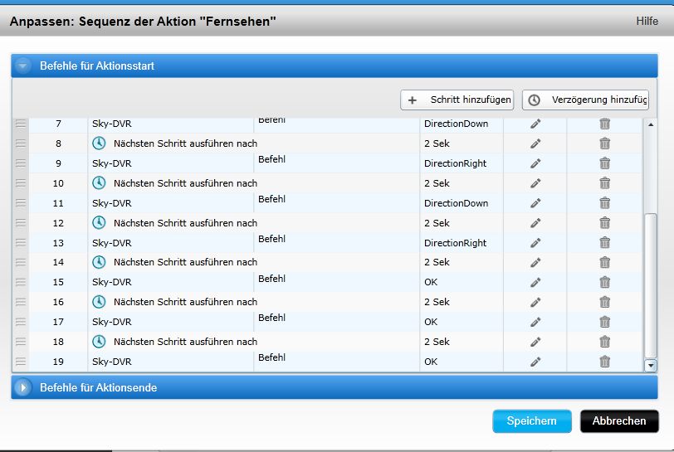Image resolution: width=674 pixels, height=452 pixels.
Task: Click '2 Sek' value in step 16
Action: pyautogui.click(x=437, y=302)
